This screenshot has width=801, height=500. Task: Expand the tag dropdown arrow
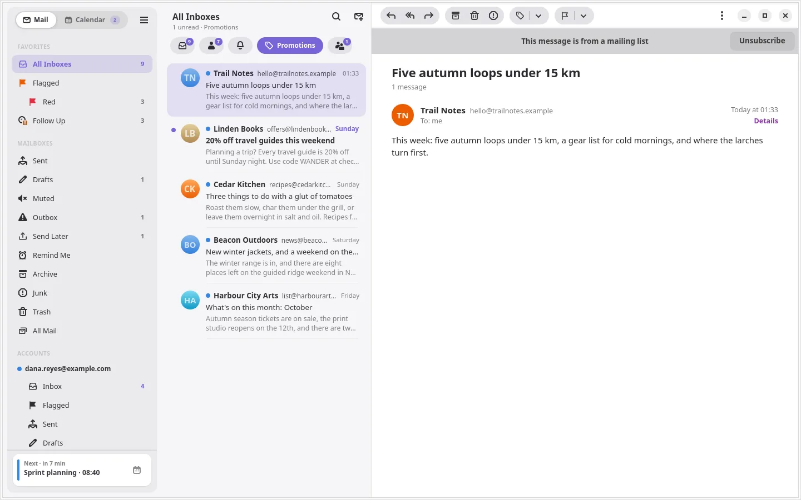538,16
